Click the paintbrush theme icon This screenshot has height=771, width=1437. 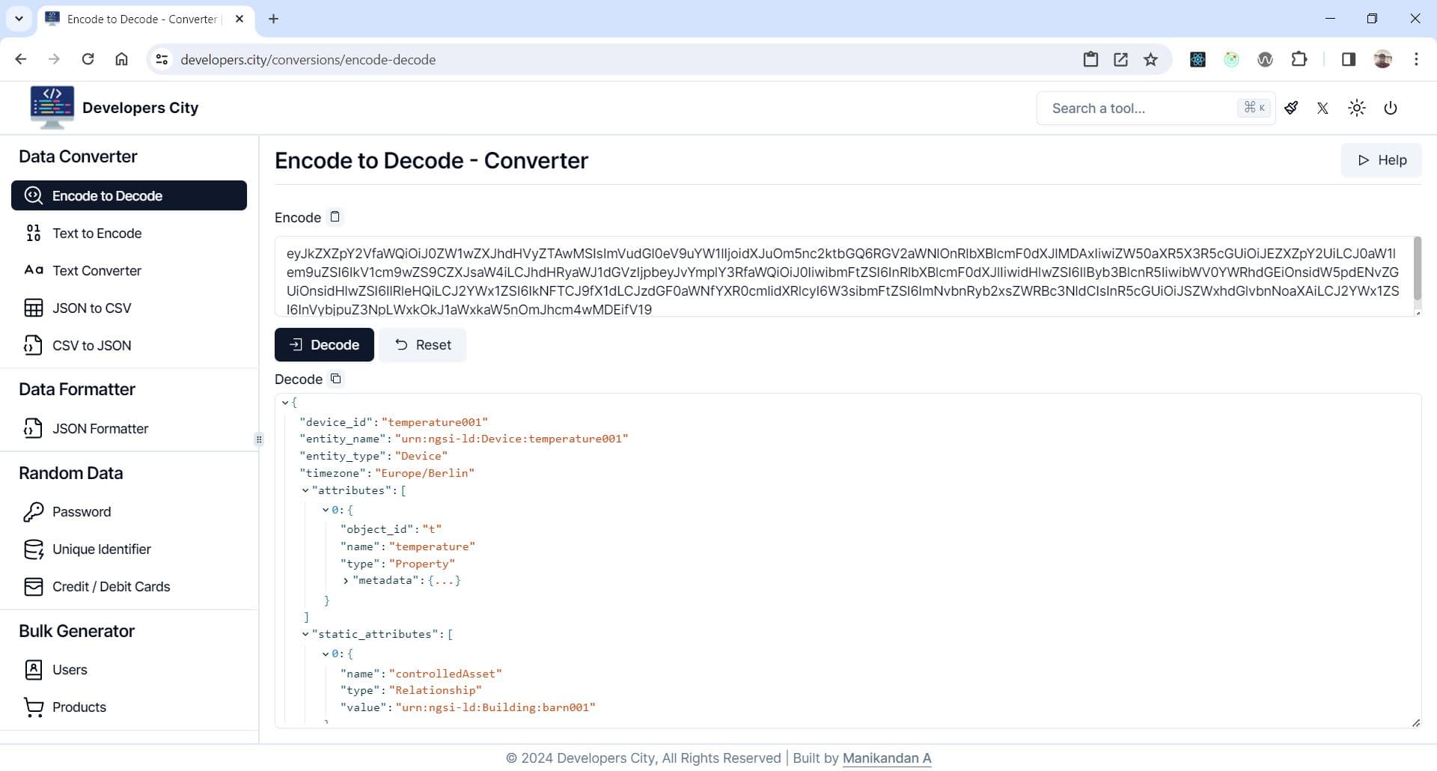(x=1291, y=108)
